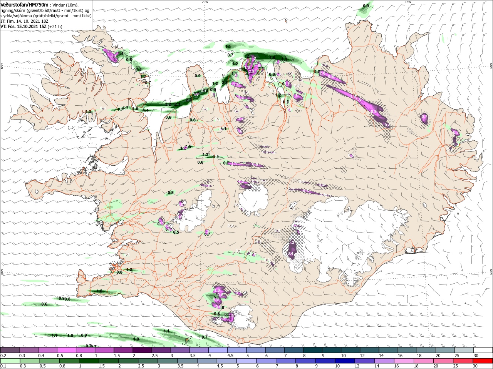Image resolution: width=493 pixels, height=369 pixels.
Task: Click the 15W longitude label
Action: [x=408, y=2]
